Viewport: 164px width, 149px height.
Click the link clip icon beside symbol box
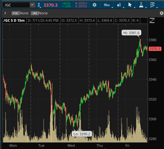(x=39, y=5)
